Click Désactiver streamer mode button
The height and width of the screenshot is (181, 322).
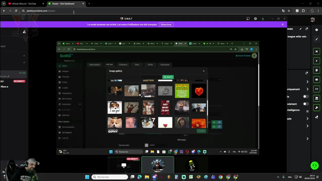[x=166, y=24]
